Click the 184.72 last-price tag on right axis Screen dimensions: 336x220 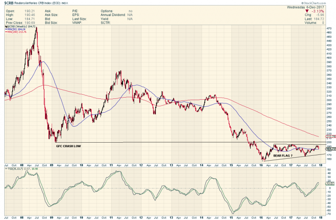coord(331,149)
